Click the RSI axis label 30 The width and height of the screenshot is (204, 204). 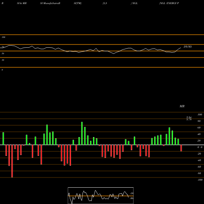[3, 60]
